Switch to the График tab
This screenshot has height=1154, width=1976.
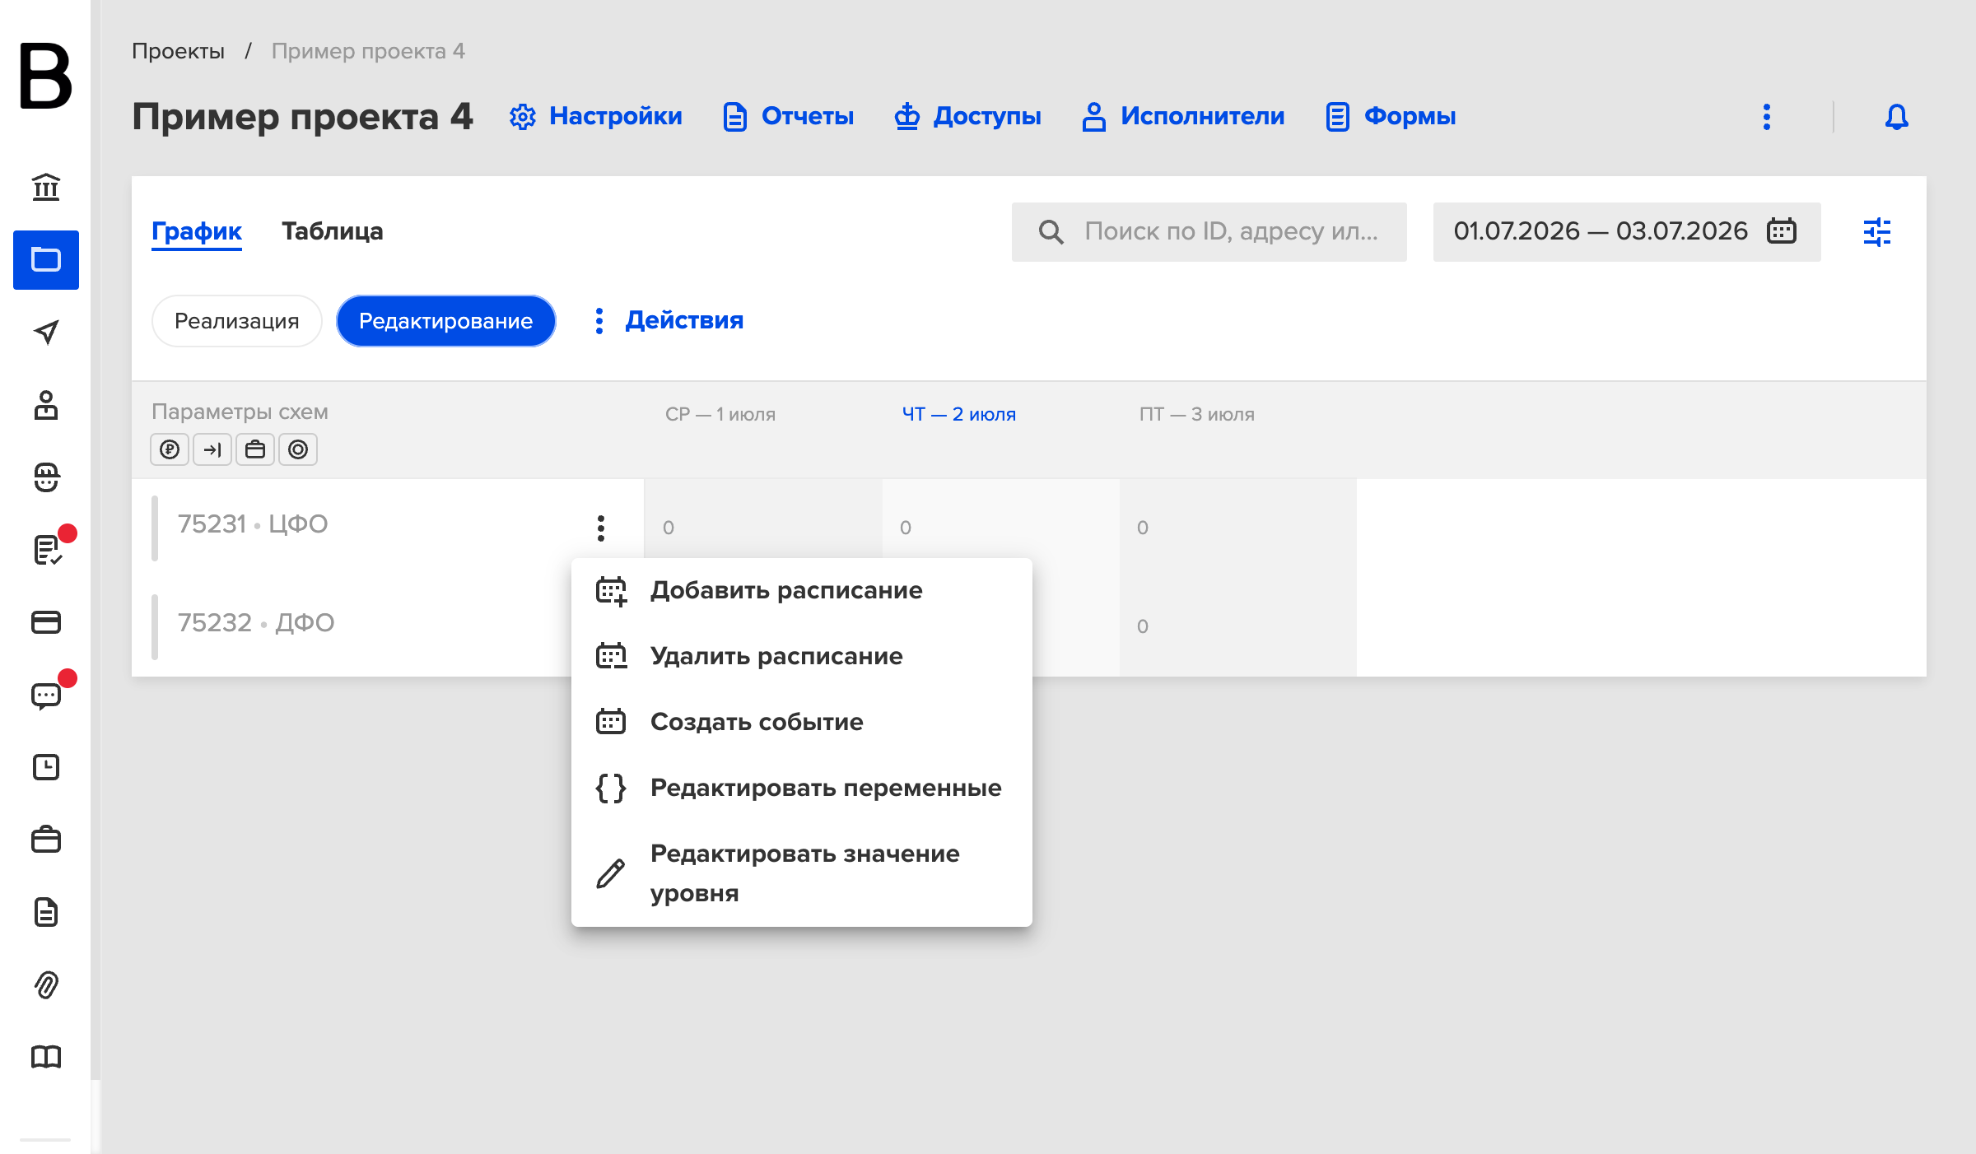tap(197, 231)
